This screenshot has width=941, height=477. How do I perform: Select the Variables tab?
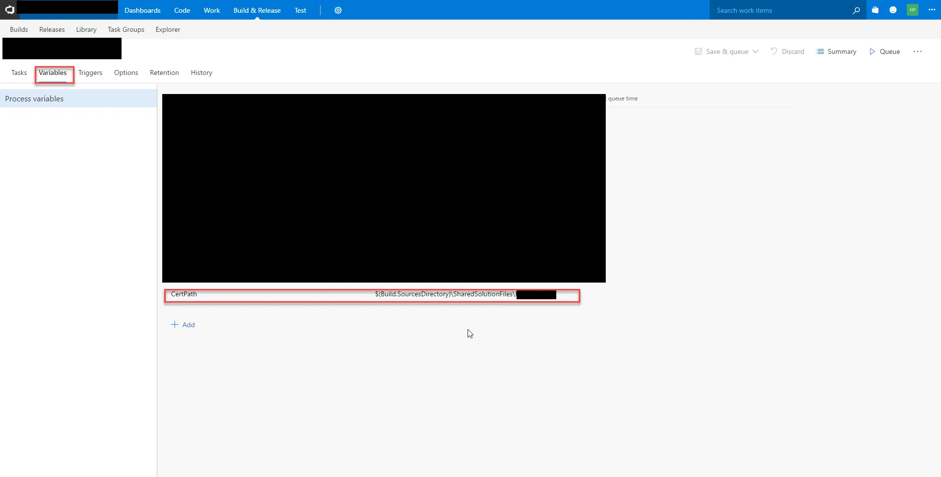pos(53,72)
